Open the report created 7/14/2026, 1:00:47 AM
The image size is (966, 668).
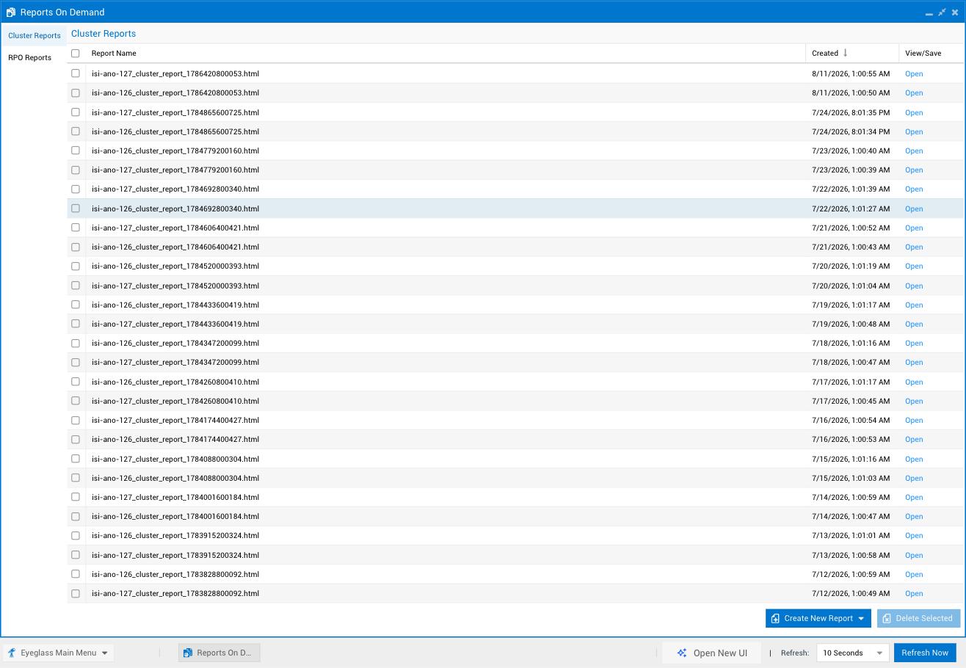tap(914, 516)
